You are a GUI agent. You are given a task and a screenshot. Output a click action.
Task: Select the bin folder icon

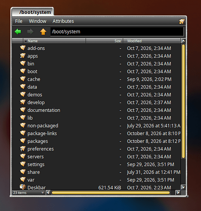[x=23, y=63]
